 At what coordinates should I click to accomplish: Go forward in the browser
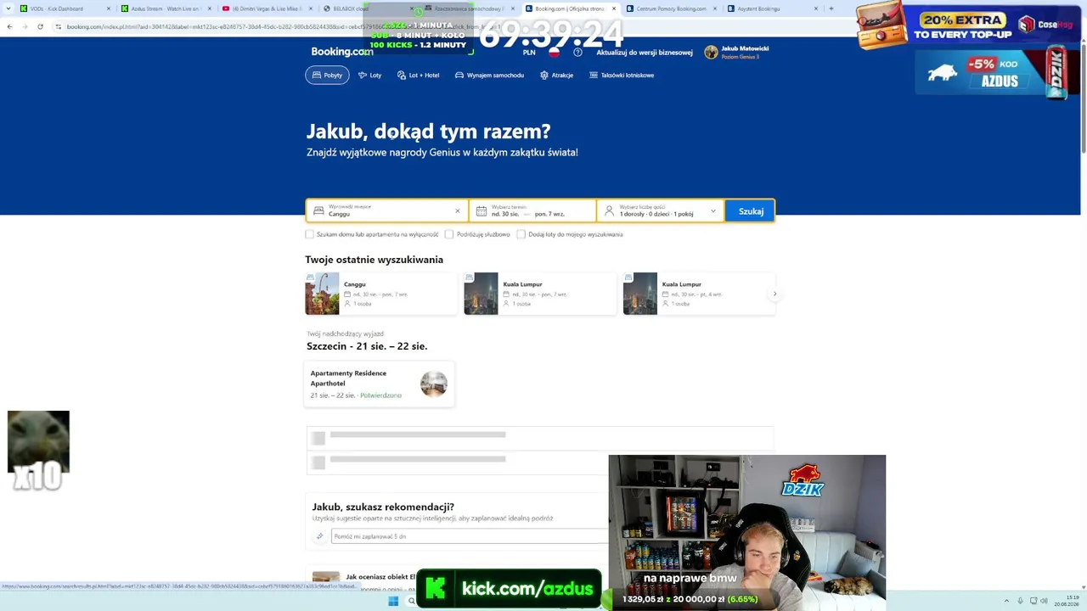(x=25, y=26)
